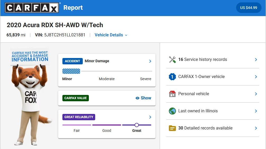The width and height of the screenshot is (266, 149).
Task: Show the hidden CARFAX Value
Action: click(x=143, y=98)
